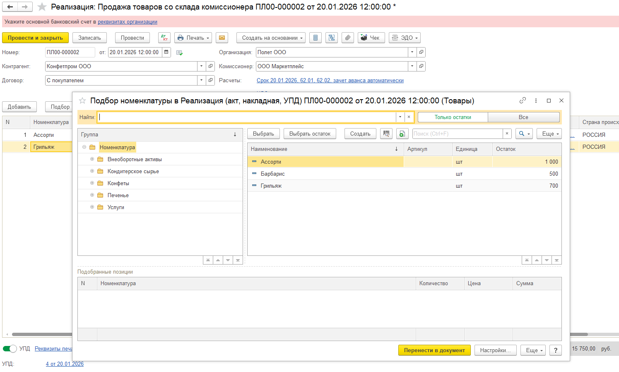This screenshot has height=372, width=619.
Task: Open the calendar picker next to date
Action: 166,52
